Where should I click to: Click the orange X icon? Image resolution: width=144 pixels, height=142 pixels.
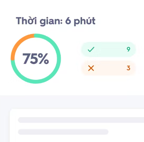[91, 68]
